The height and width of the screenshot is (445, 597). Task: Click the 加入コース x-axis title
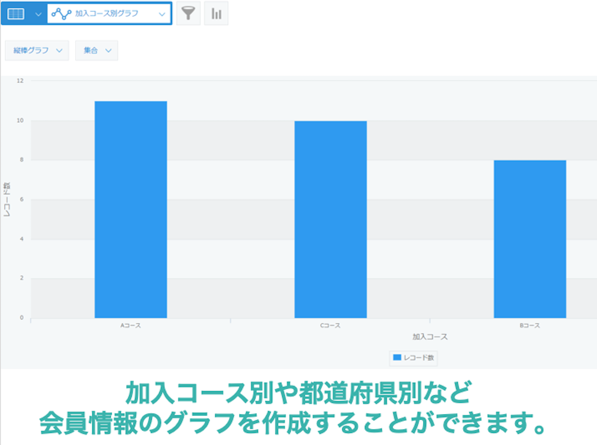click(430, 336)
